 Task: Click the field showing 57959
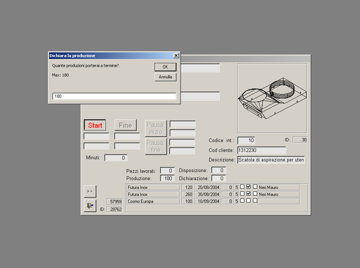(114, 201)
